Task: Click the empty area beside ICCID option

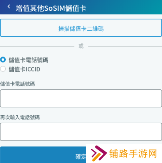Action: point(100,69)
